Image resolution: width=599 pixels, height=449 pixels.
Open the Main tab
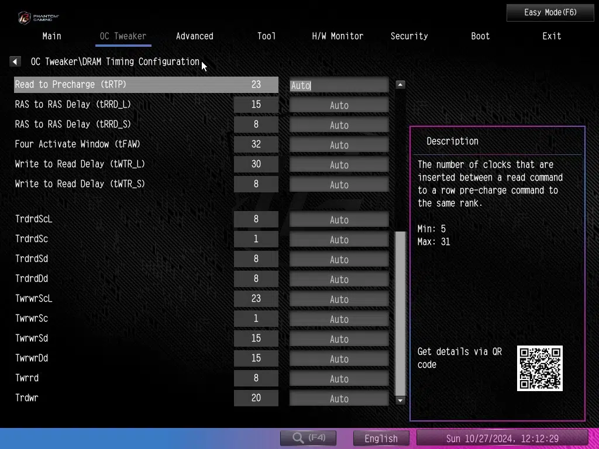coord(51,36)
